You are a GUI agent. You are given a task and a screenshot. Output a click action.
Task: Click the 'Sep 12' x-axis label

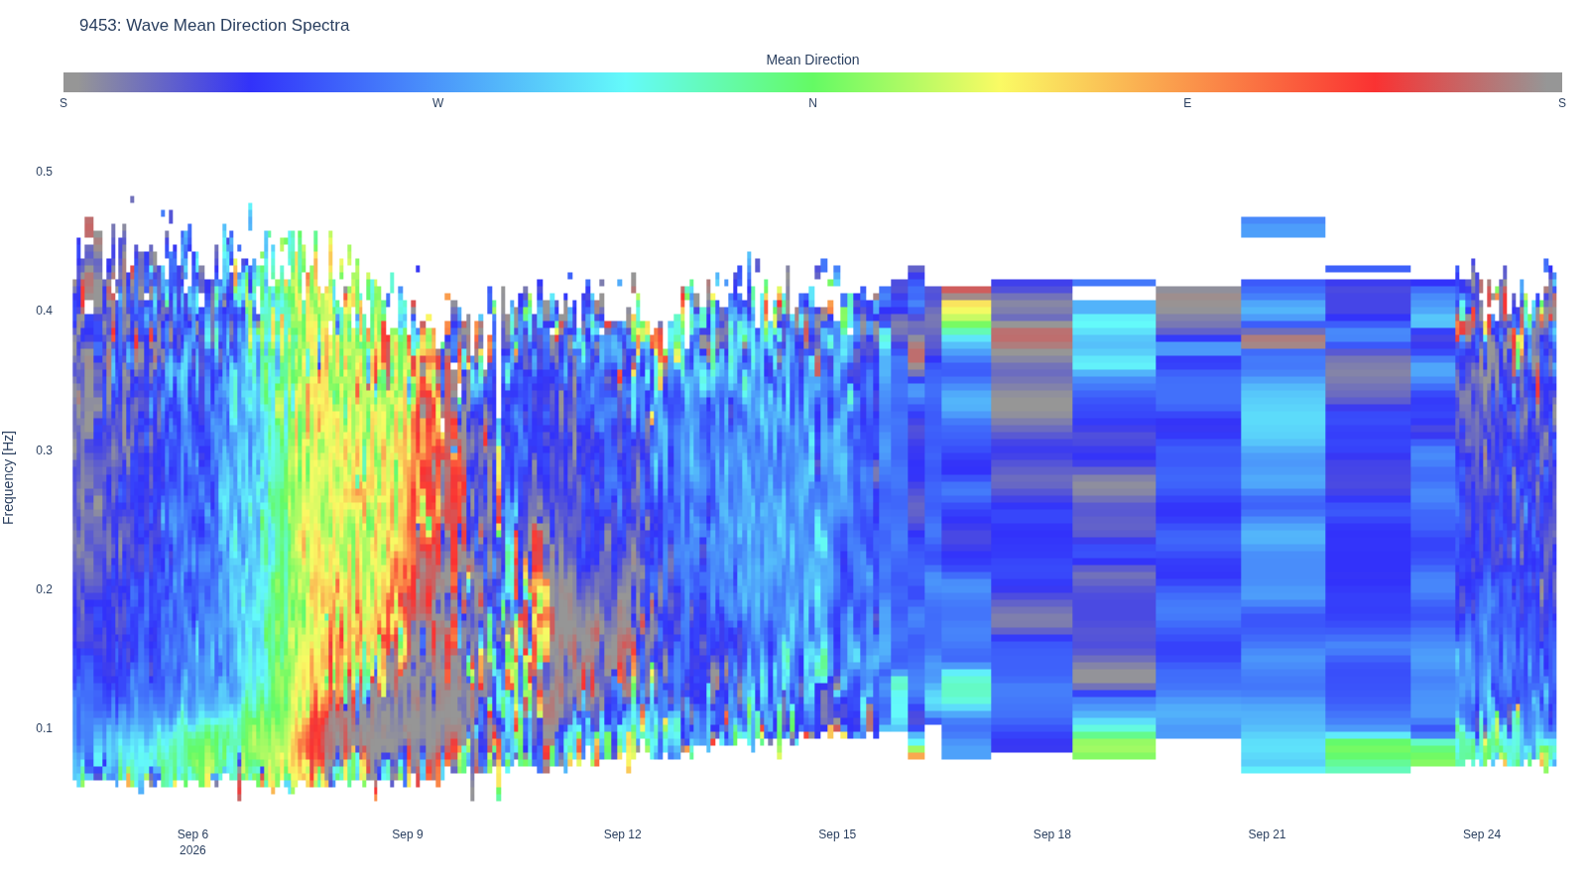click(623, 834)
